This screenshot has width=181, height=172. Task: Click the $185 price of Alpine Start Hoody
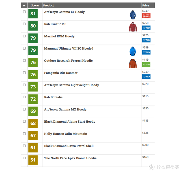coord(145,121)
